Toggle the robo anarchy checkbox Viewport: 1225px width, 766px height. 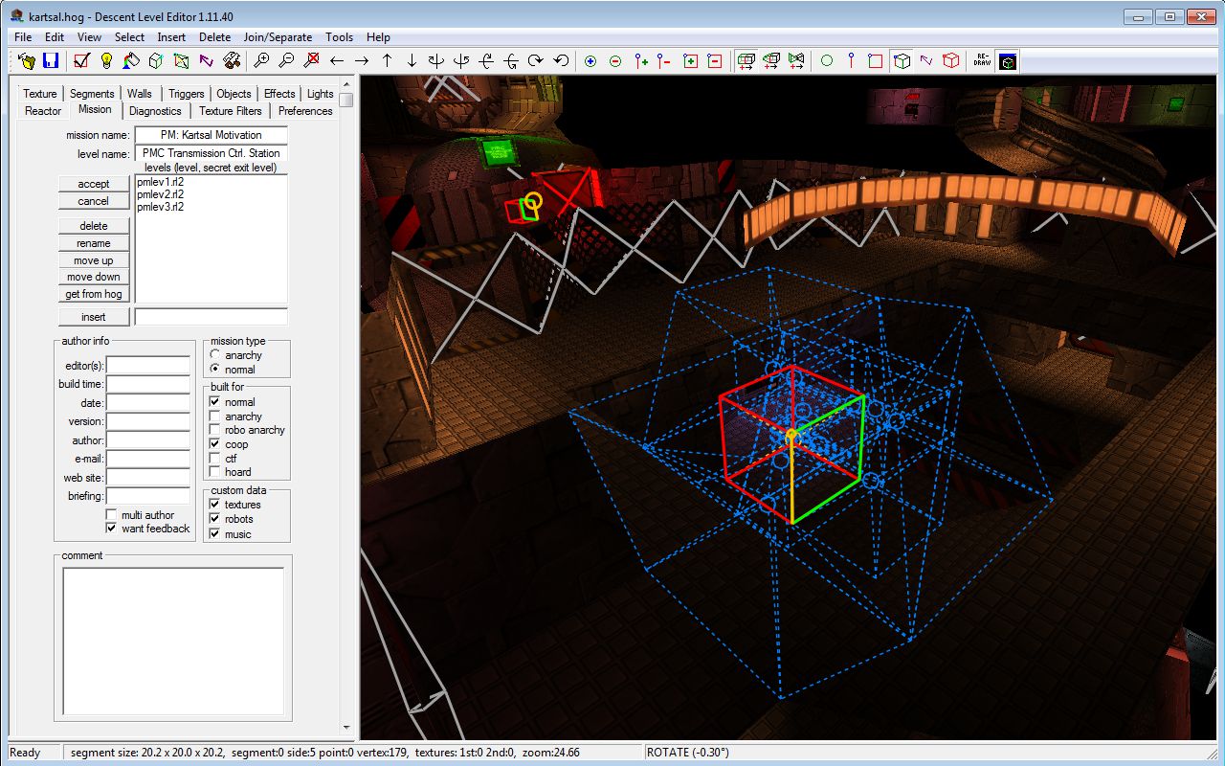(215, 430)
